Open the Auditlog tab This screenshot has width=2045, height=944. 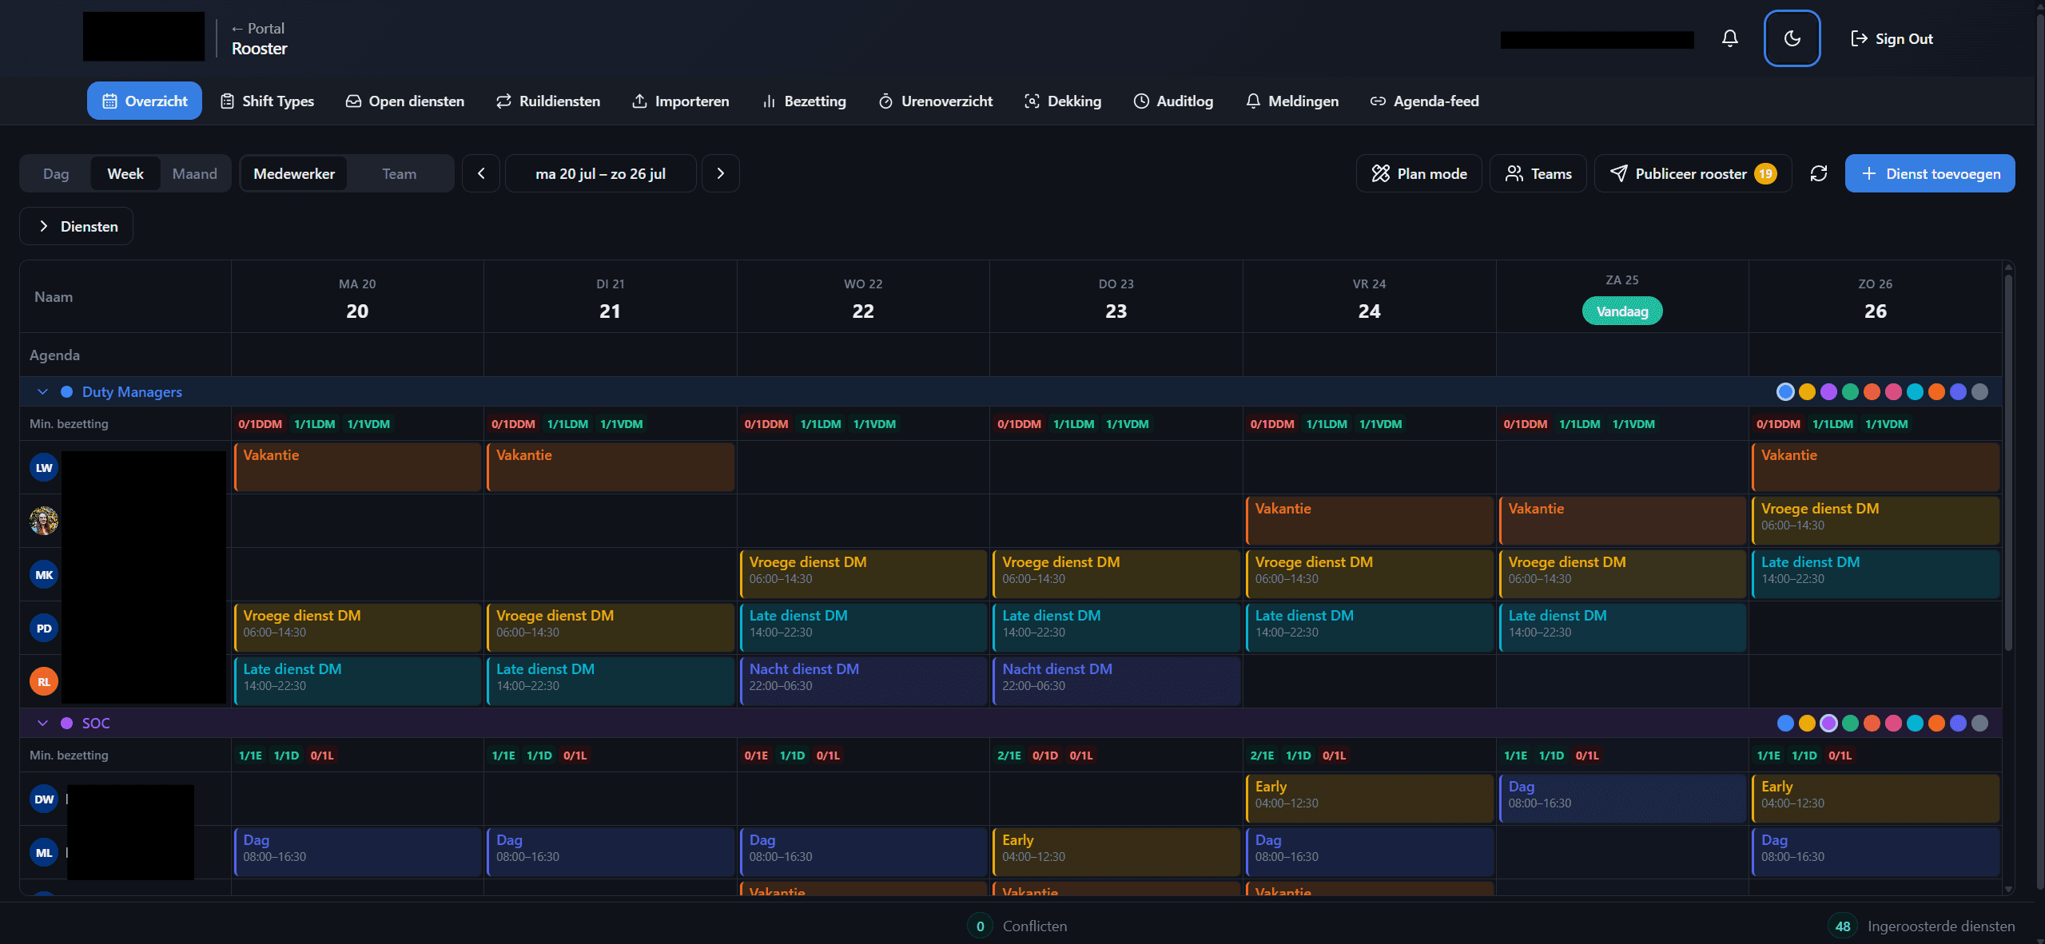1173,101
